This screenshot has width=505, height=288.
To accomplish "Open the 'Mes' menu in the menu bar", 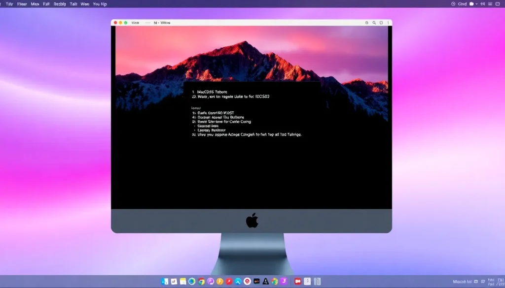I will click(x=35, y=3).
